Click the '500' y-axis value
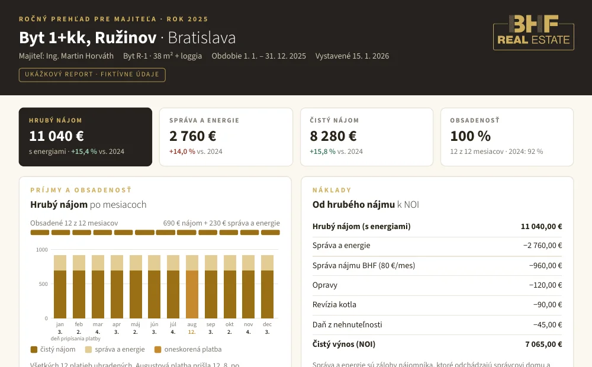 43,284
